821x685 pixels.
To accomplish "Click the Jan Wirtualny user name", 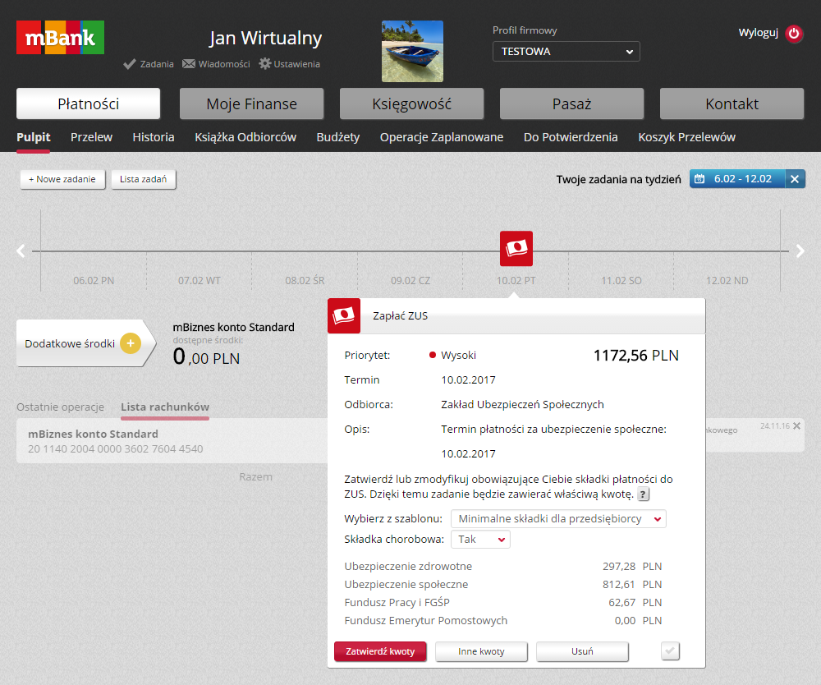I will click(265, 39).
